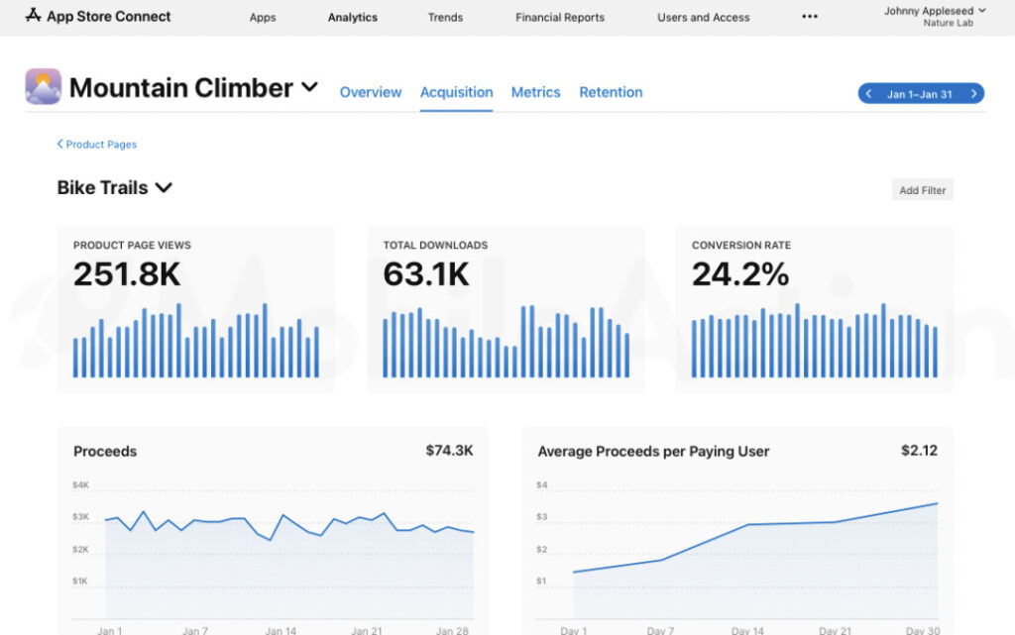Switch to the Retention tab
1015x635 pixels.
click(611, 92)
